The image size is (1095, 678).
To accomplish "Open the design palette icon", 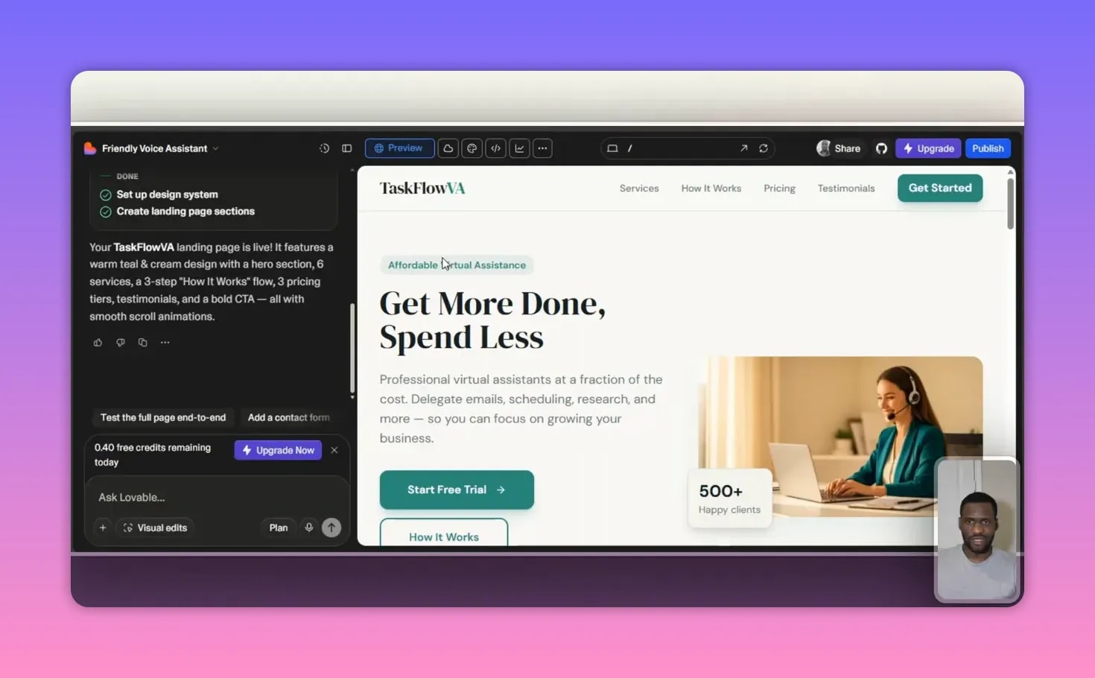I will 472,148.
